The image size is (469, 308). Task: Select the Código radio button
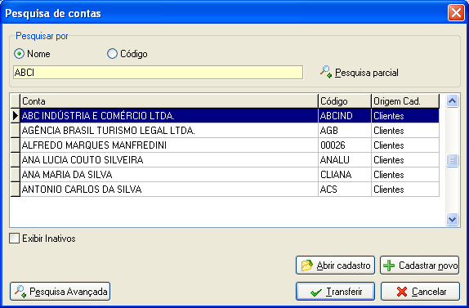point(112,54)
